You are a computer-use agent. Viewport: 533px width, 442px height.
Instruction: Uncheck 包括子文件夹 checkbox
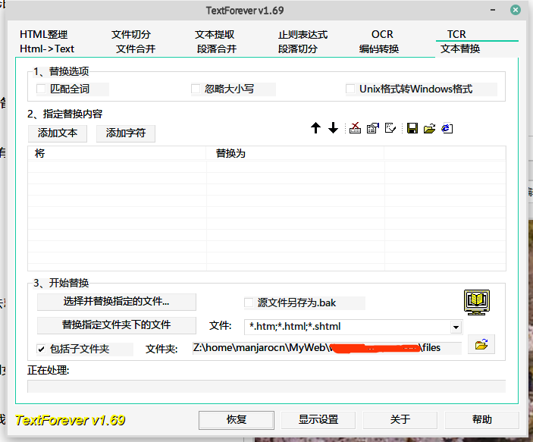point(41,349)
